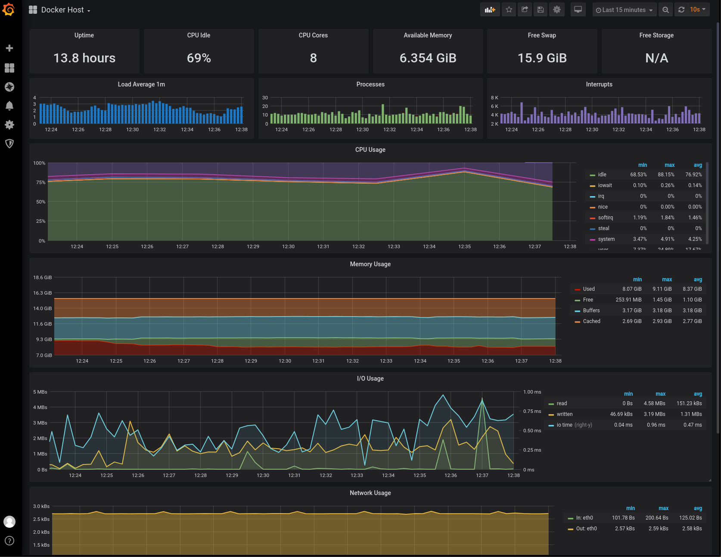Open the Dashboards menu in sidebar
Image resolution: width=721 pixels, height=557 pixels.
(x=9, y=68)
